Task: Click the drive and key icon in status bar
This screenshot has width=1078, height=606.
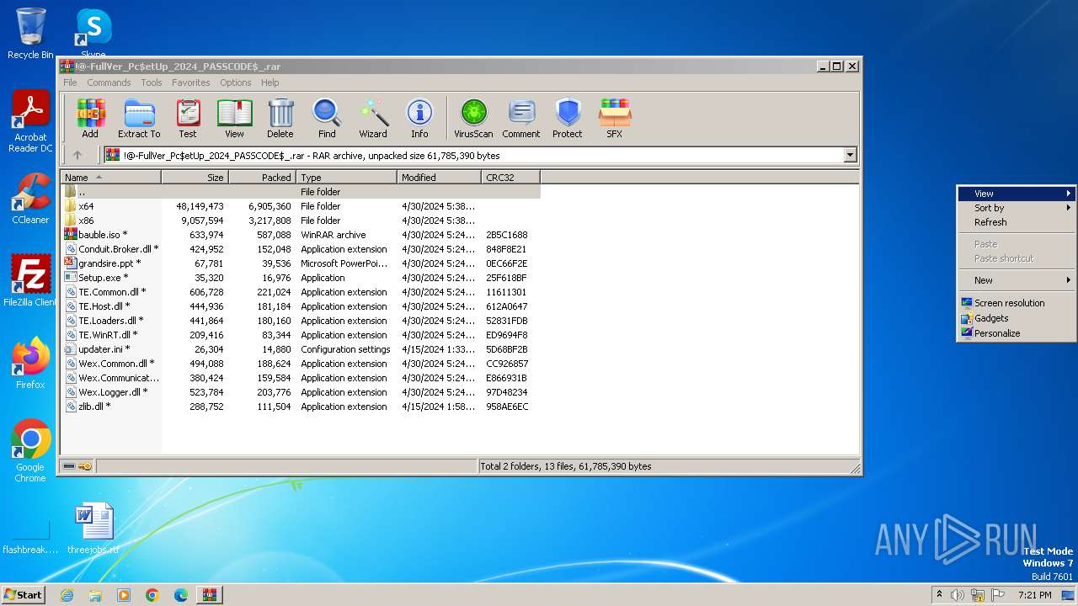Action: (x=77, y=465)
